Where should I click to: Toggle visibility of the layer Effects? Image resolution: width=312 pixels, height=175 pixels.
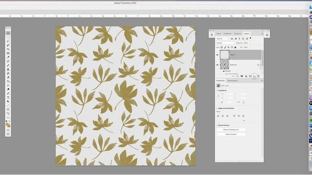(x=224, y=71)
